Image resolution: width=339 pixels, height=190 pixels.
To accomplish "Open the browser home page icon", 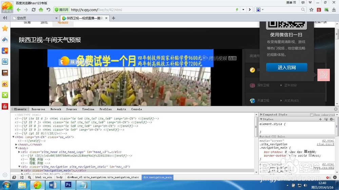I will (x=41, y=10).
